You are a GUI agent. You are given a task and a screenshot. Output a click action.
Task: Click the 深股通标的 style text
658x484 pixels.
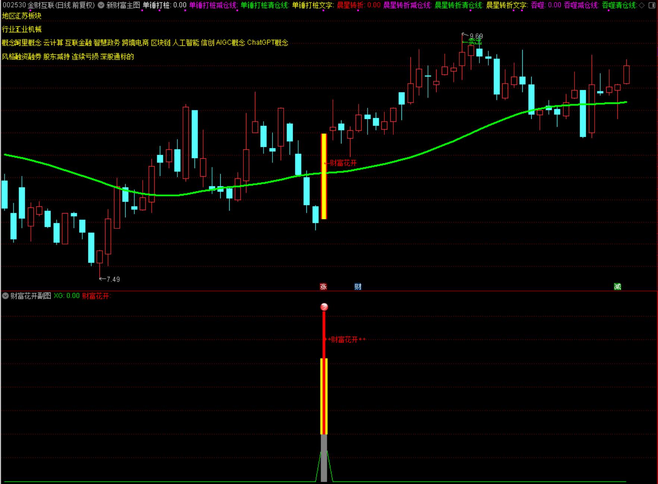pos(117,57)
